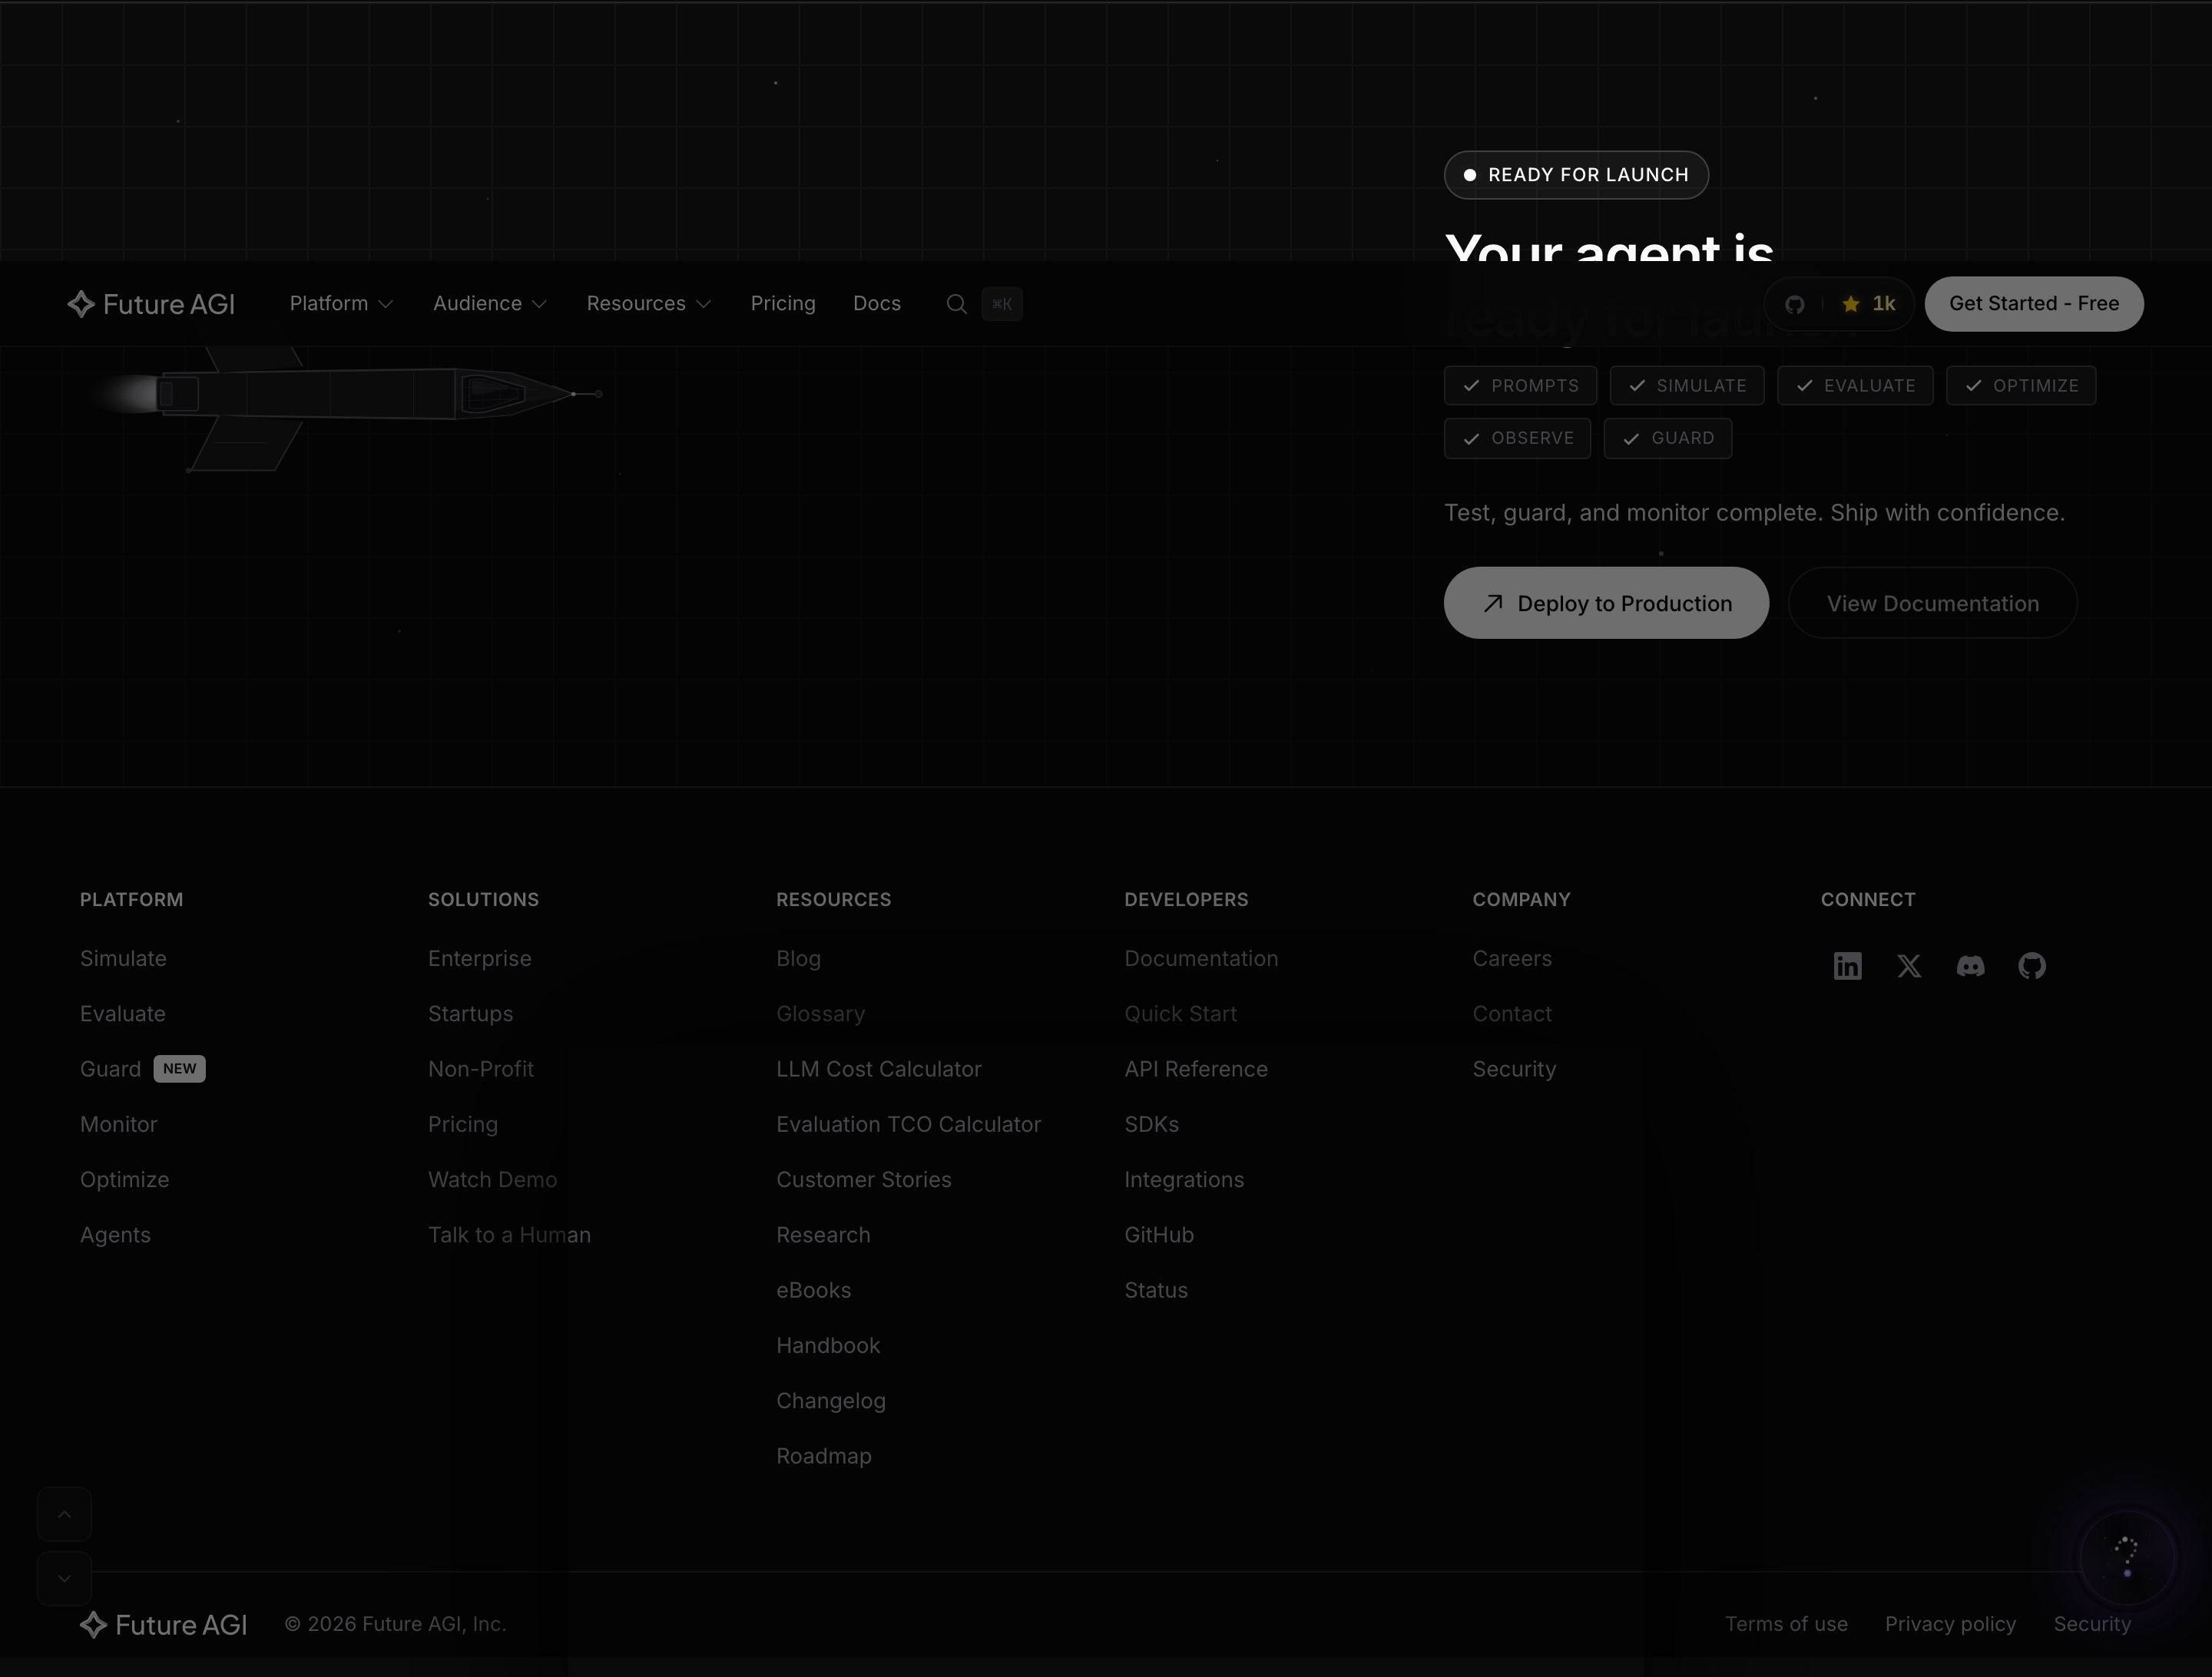Click the SIMULATE checked tag
This screenshot has height=1677, width=2212.
(1687, 386)
